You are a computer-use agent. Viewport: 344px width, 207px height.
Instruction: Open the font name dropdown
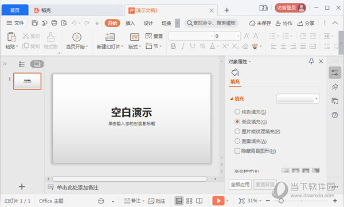[212, 36]
